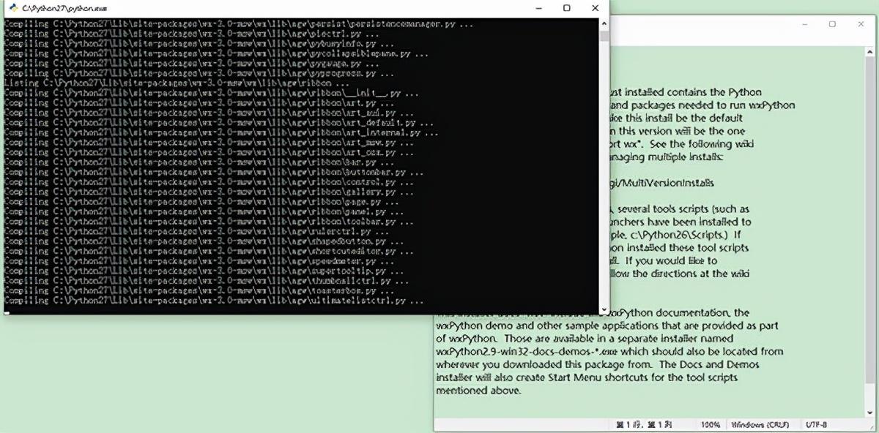Screen dimensions: 879x433
Task: Click the console scrollbar down arrow
Action: [604, 309]
